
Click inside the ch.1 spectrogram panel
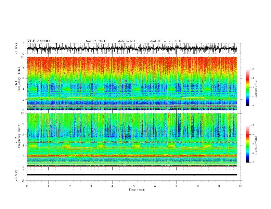132,83
